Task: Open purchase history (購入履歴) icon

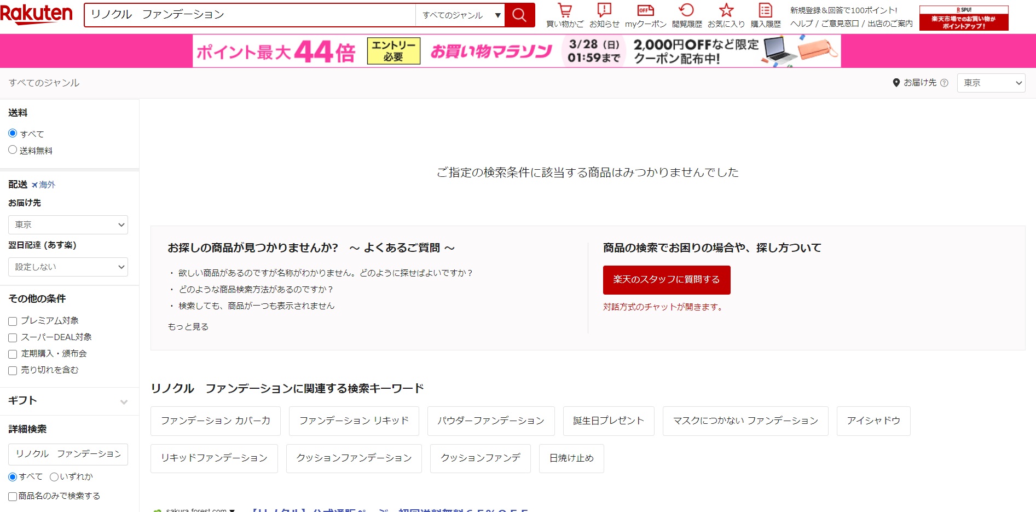Action: pyautogui.click(x=766, y=15)
